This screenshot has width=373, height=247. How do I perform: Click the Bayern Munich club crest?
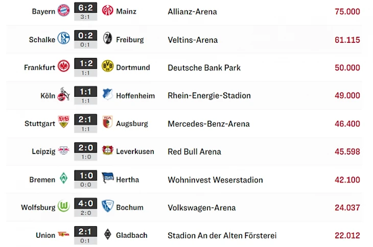63,11
